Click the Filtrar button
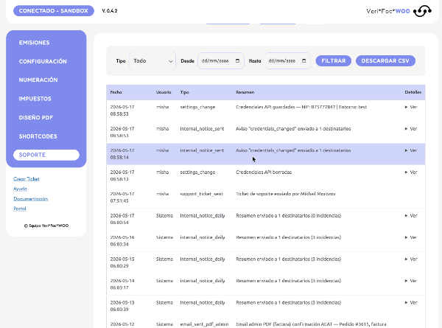Viewport: 442px width, 328px height. tap(334, 60)
